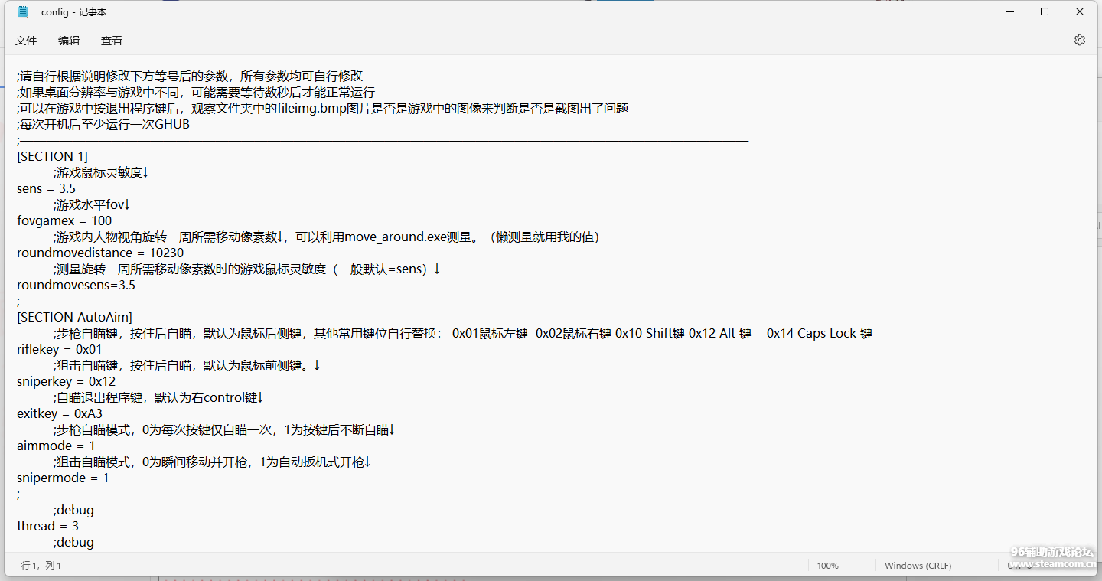Click the Notepad app icon in title bar
This screenshot has width=1102, height=581.
[x=23, y=12]
